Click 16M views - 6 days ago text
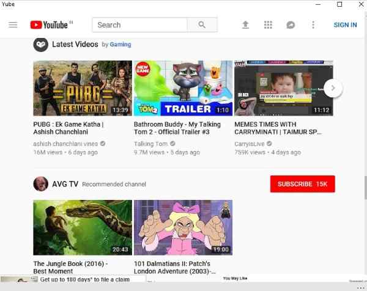Image resolution: width=367 pixels, height=291 pixels. tap(65, 152)
